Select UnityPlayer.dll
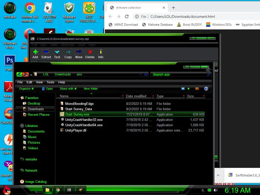Viewport: 260px width, 195px height. click(132, 130)
